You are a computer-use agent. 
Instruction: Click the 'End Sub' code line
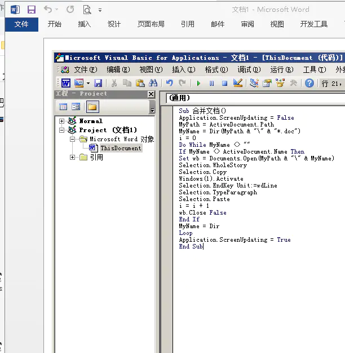191,246
